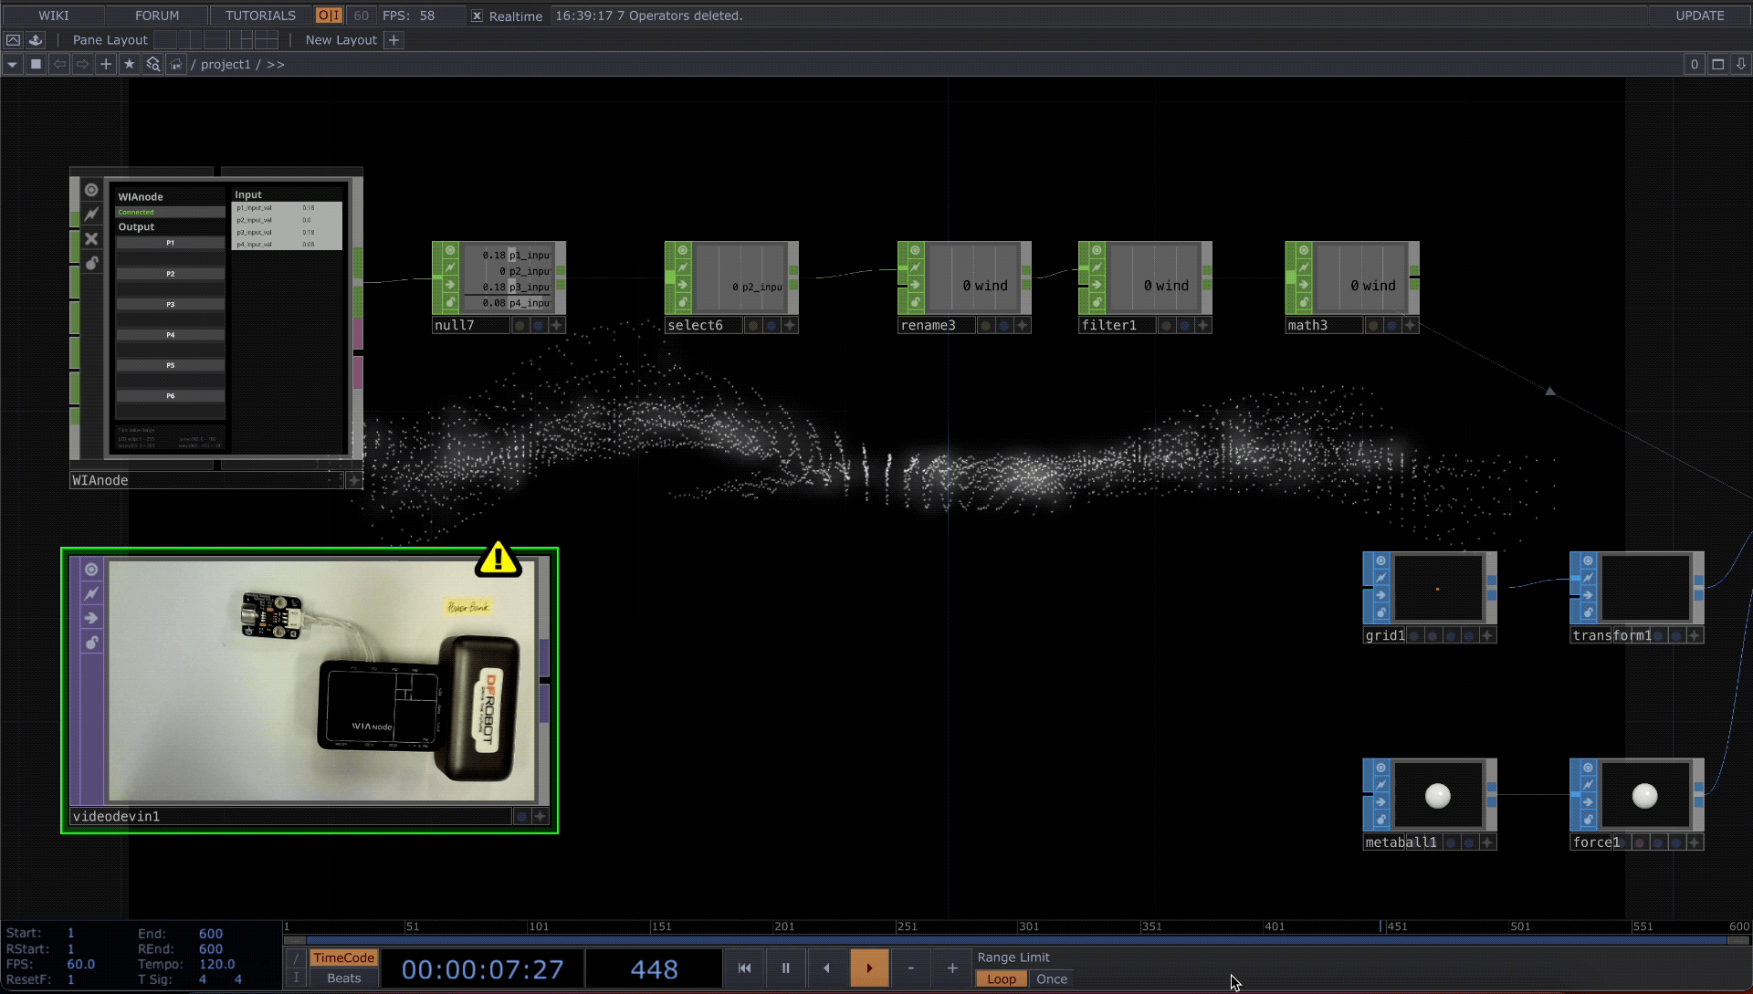
Task: Click viewer active icon on videodevin1 node
Action: (x=91, y=570)
